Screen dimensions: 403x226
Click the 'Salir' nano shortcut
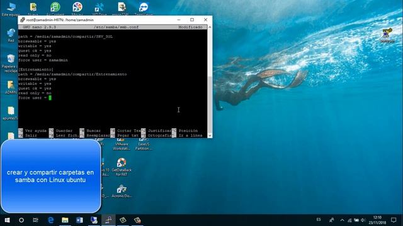(28, 136)
